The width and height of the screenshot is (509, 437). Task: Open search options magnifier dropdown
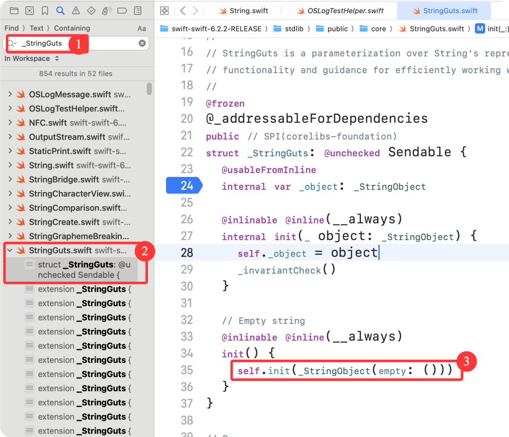click(x=12, y=43)
